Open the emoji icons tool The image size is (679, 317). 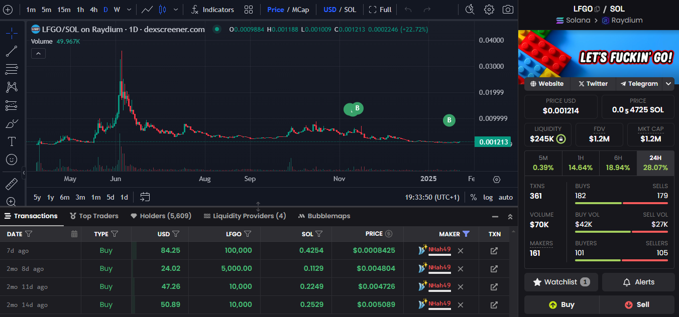coord(12,160)
